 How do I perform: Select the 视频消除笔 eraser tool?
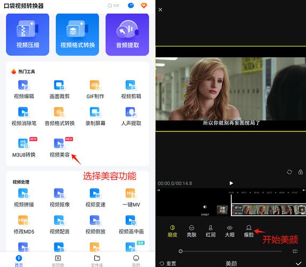pos(24,116)
